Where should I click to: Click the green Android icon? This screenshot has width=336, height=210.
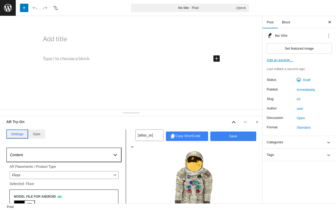coord(60,197)
